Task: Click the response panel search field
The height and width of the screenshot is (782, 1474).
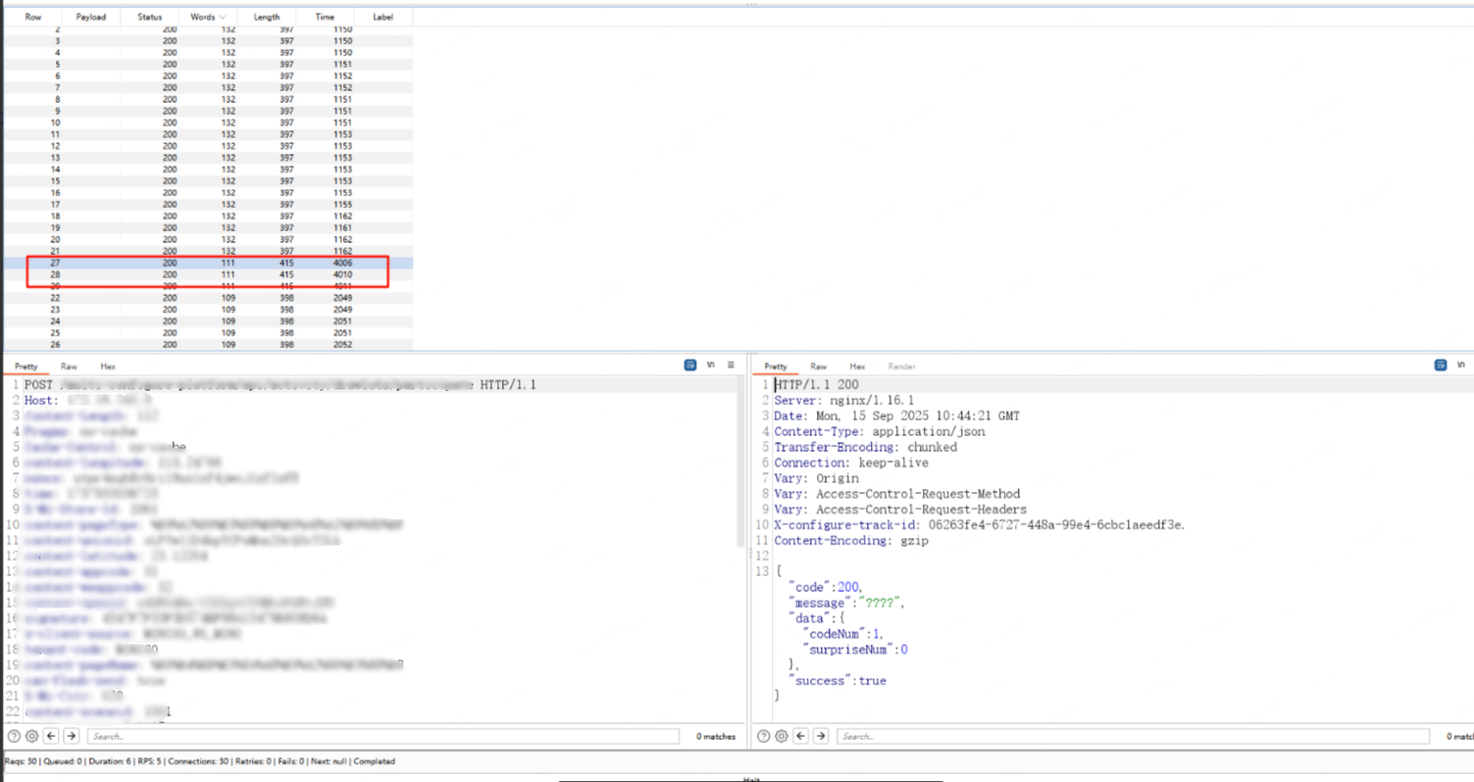Action: (x=1133, y=736)
